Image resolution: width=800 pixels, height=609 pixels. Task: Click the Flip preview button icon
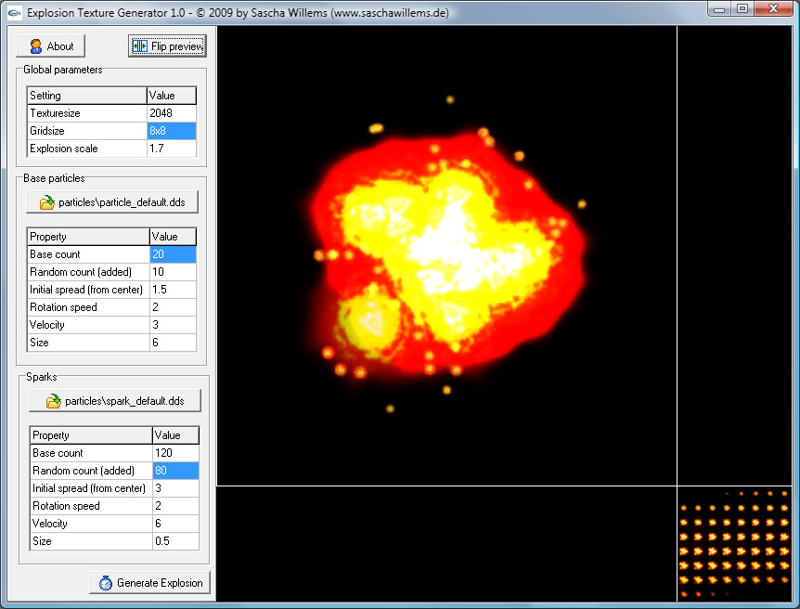140,46
